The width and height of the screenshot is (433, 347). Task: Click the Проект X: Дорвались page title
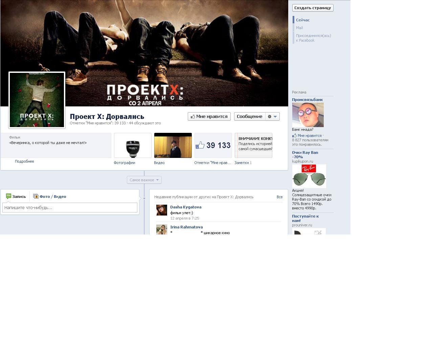click(x=107, y=117)
